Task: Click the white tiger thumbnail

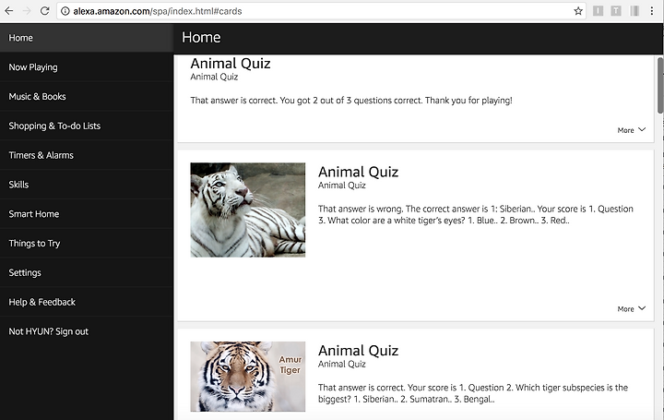Action: [x=248, y=210]
